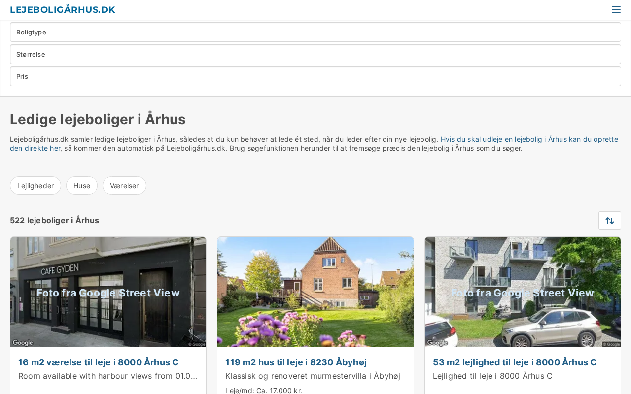631x394 pixels.
Task: Expand the Pris dropdown
Action: click(315, 76)
